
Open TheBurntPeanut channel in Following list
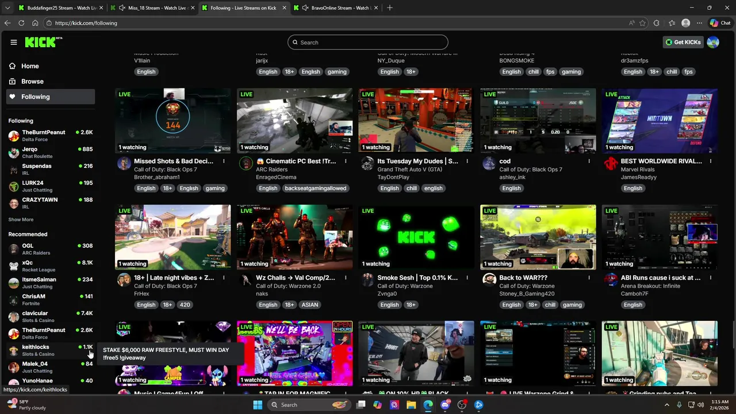pos(51,136)
